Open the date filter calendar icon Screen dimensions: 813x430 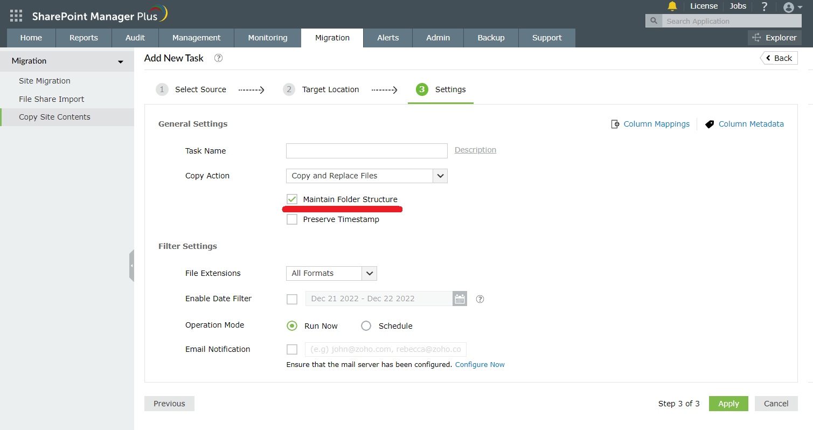[460, 299]
